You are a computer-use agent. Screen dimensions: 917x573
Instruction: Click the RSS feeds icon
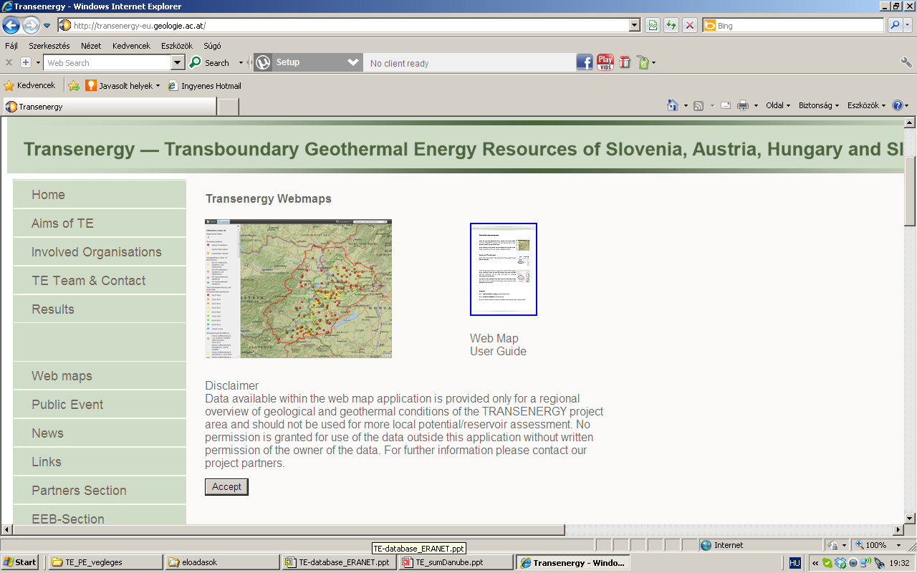698,105
